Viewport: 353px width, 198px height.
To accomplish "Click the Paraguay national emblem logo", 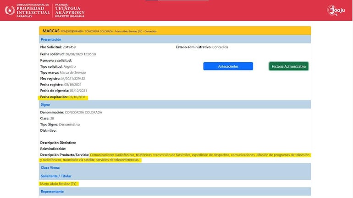I will (x=10, y=11).
